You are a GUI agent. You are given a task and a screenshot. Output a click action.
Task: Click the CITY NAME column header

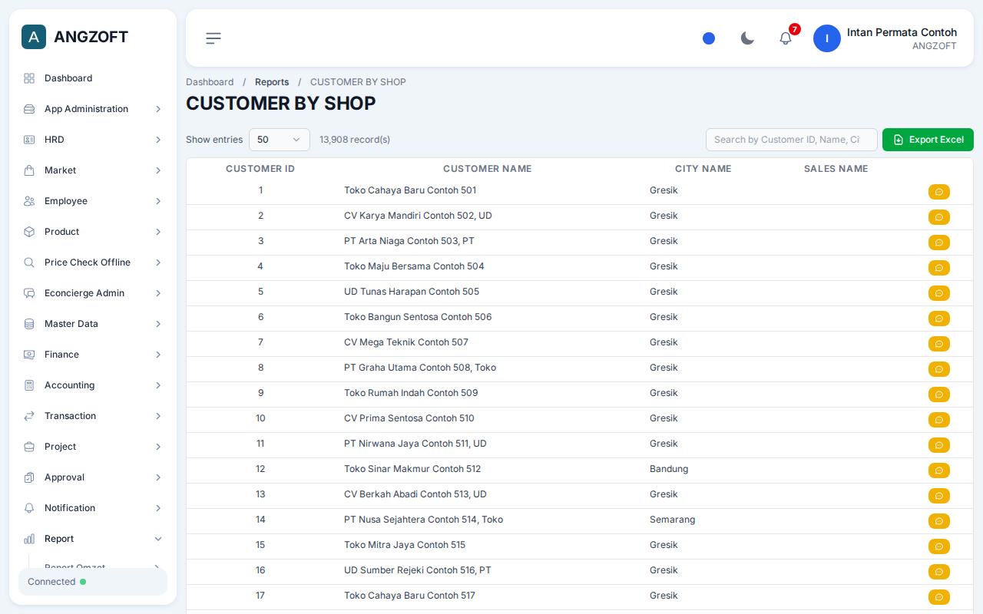703,169
